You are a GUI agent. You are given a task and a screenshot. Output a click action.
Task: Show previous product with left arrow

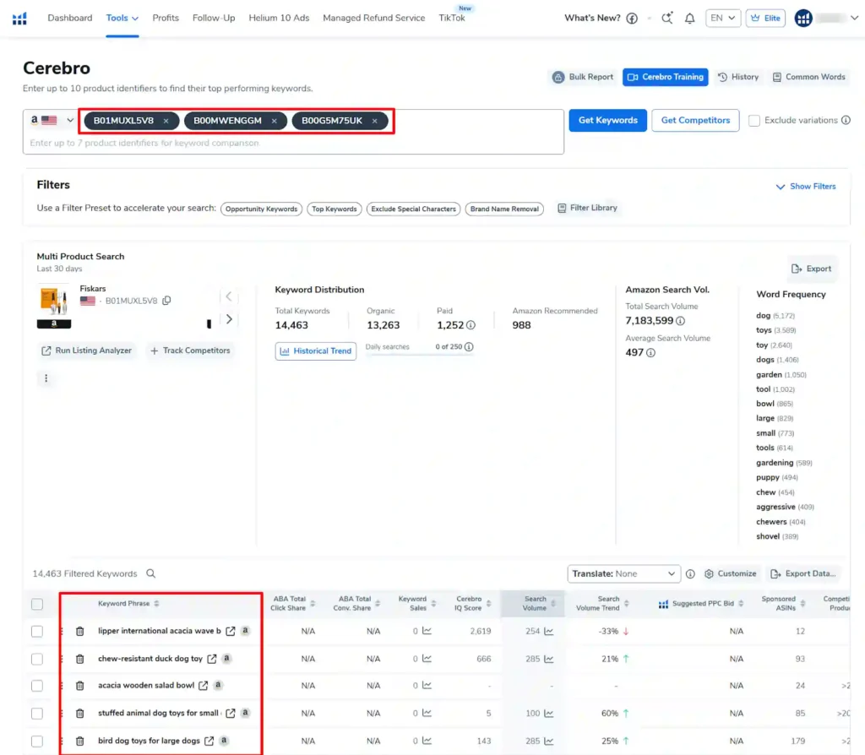(228, 296)
